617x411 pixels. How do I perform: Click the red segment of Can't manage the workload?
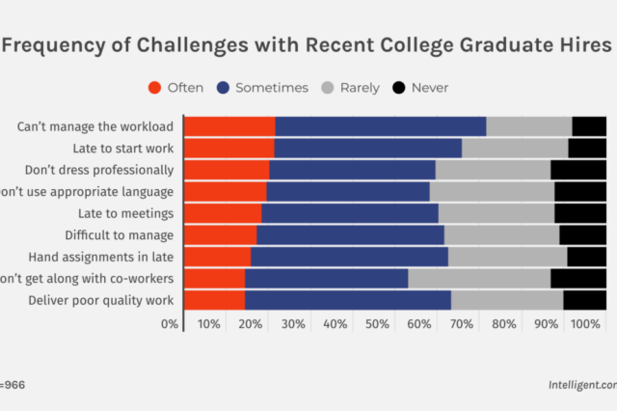click(x=229, y=126)
